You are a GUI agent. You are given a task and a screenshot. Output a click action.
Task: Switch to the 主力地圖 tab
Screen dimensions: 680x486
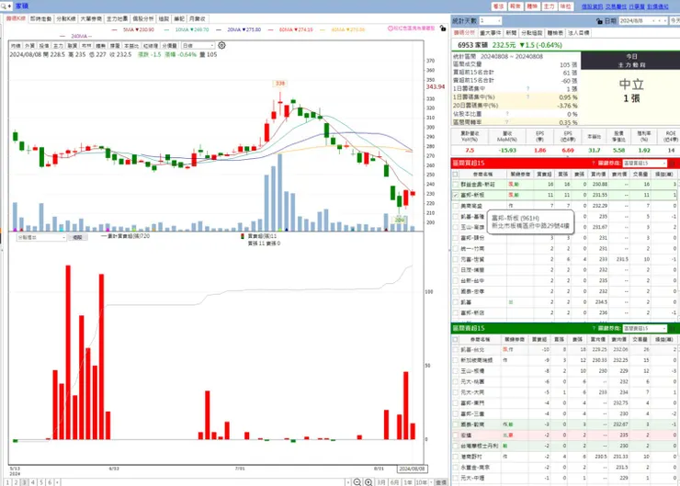click(117, 18)
